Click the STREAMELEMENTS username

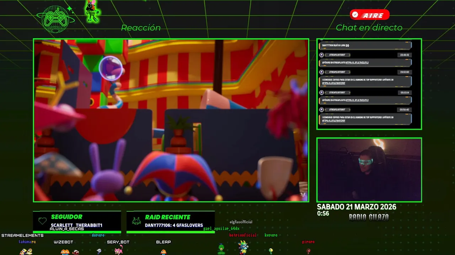pyautogui.click(x=22, y=236)
